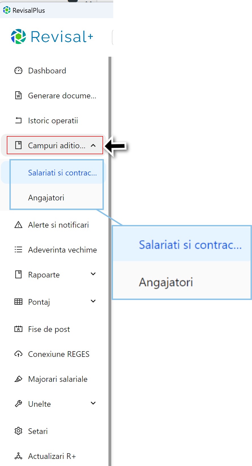The image size is (252, 466).
Task: Click the Actualizari R+ icon
Action: pos(18,456)
